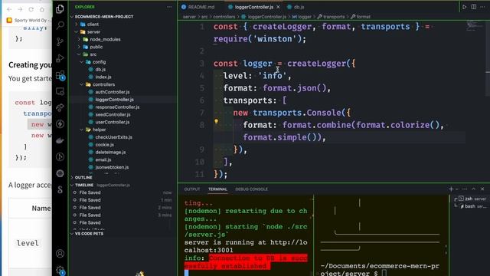
Task: Expand the OUTLINE section
Action: tap(83, 177)
